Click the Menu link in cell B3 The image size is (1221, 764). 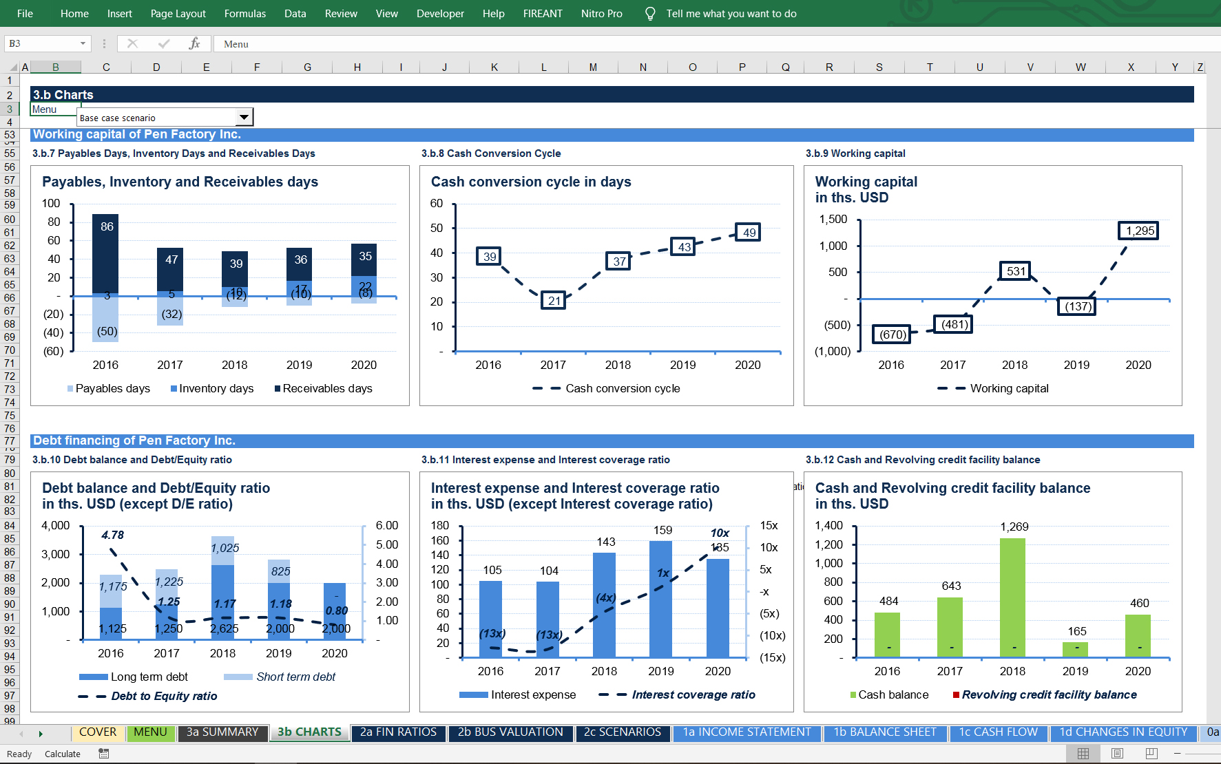click(45, 109)
